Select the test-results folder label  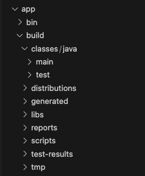point(52,154)
